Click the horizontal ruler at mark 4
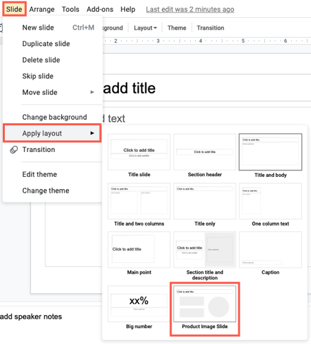This screenshot has height=344, width=311. [x=200, y=41]
